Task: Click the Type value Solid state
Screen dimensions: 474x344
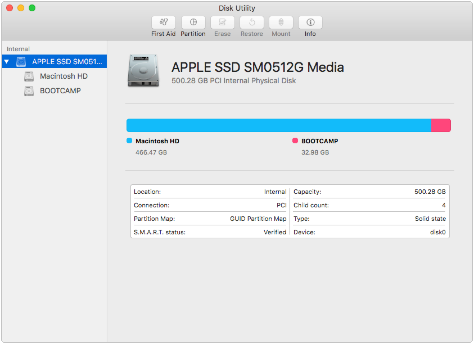Action: [430, 219]
